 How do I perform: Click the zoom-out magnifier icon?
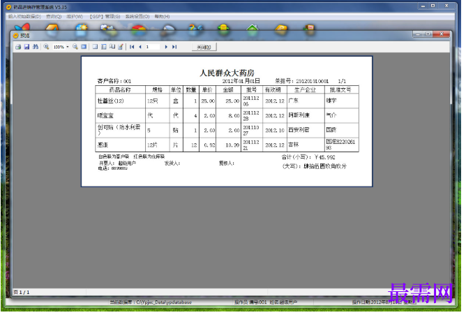tap(75, 47)
